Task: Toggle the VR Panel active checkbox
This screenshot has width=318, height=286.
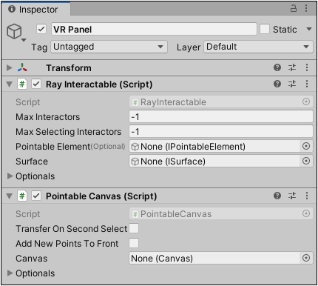Action: pos(41,29)
